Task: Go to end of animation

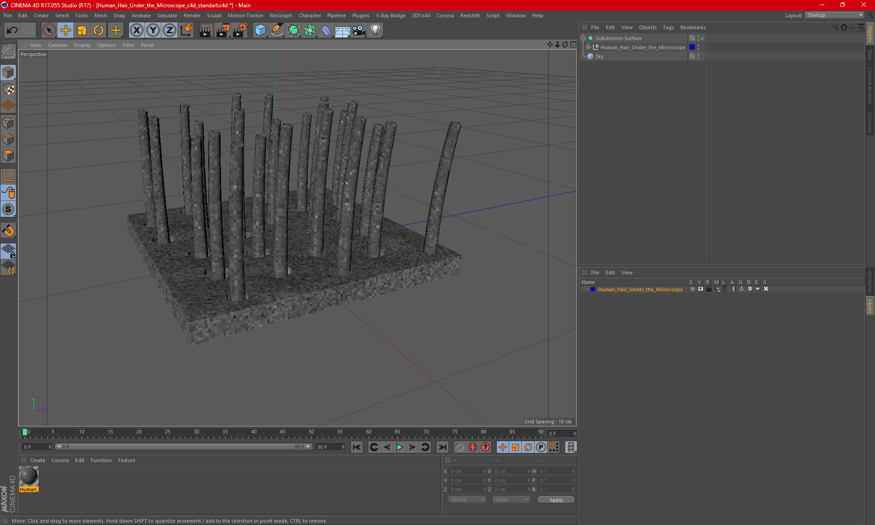Action: (x=442, y=447)
